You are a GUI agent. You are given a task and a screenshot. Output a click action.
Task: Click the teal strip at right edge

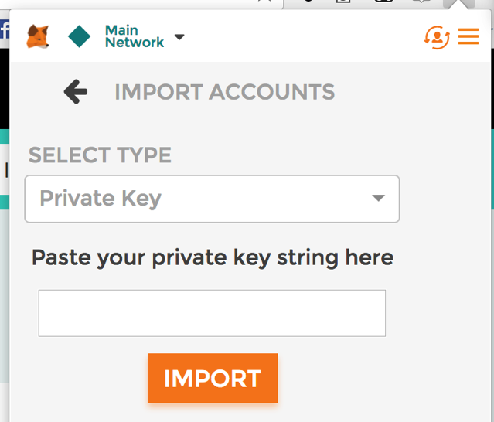492,168
